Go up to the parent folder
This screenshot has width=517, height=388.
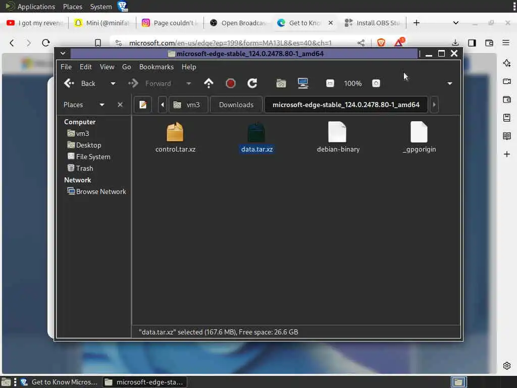pyautogui.click(x=209, y=83)
